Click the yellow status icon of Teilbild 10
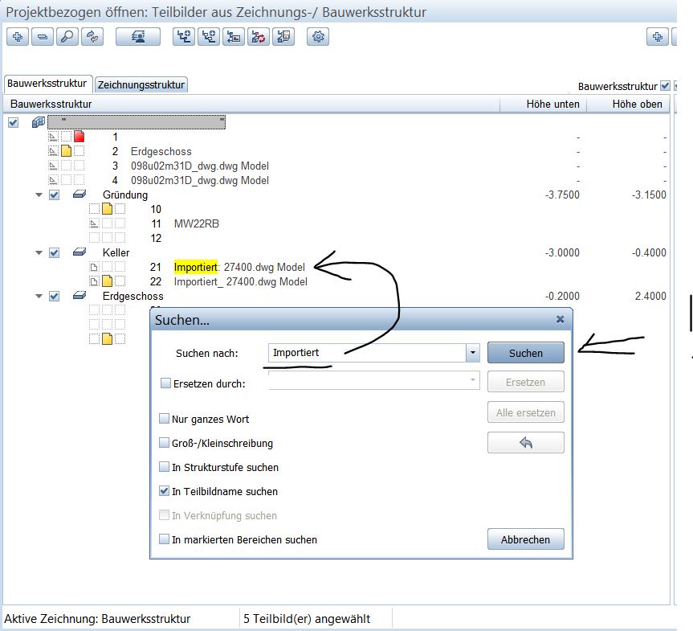693x631 pixels. pyautogui.click(x=107, y=209)
